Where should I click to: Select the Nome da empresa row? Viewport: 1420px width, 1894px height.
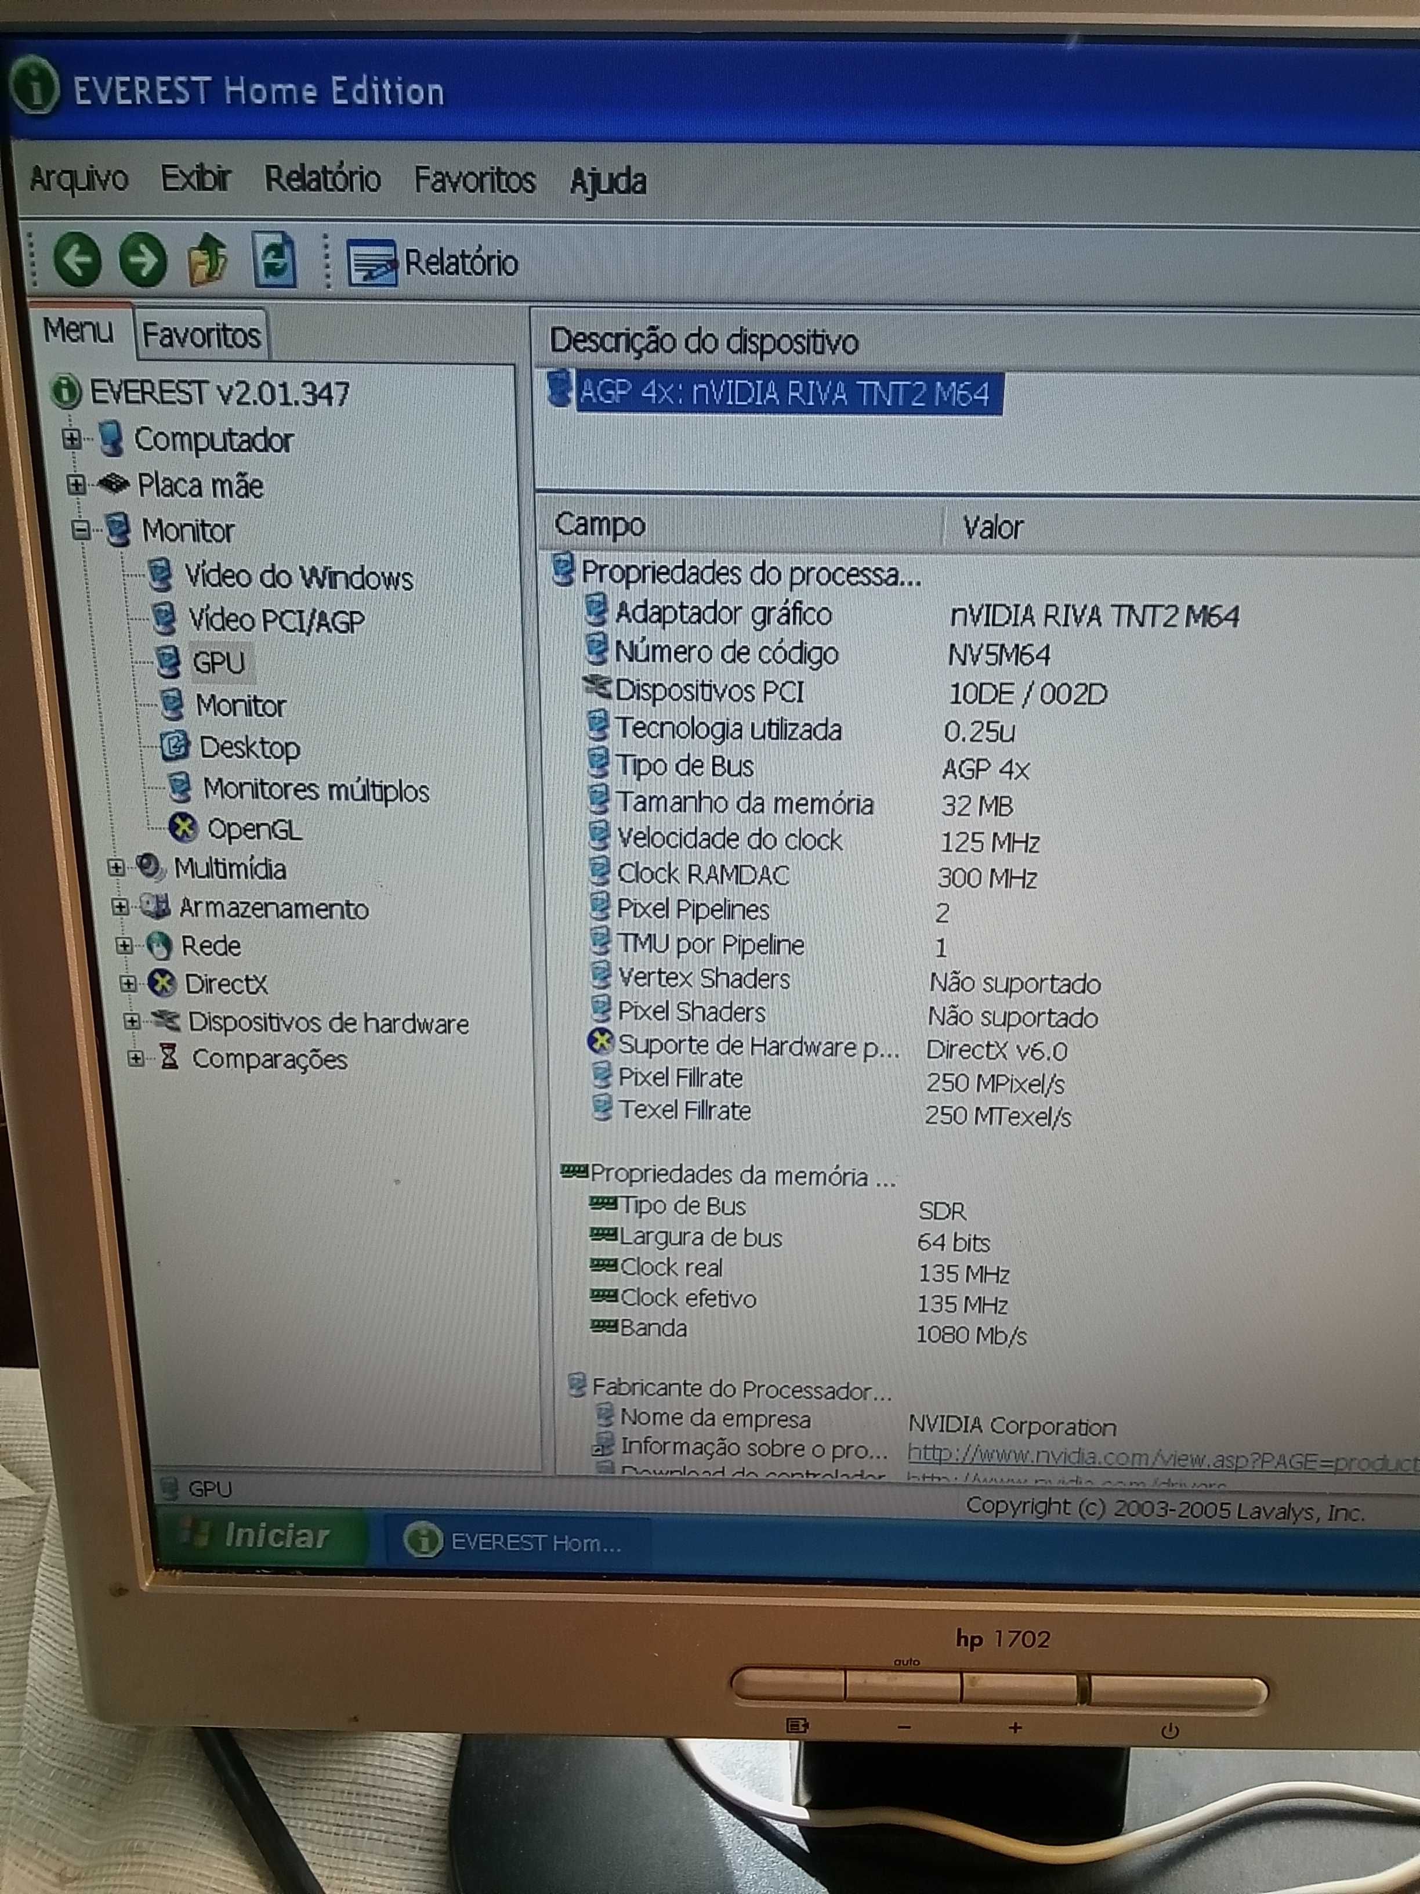pos(856,1421)
